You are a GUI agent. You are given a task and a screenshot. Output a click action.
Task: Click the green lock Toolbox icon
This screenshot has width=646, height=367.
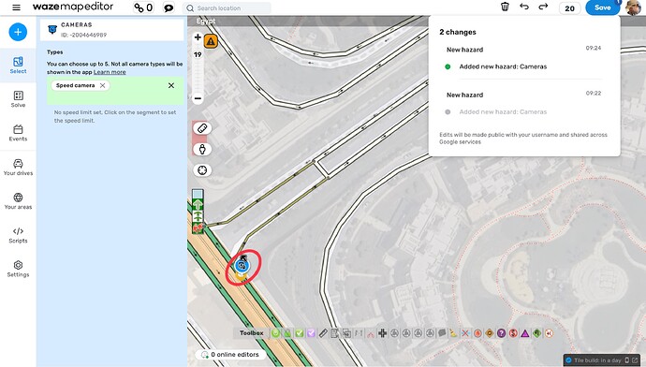pyautogui.click(x=287, y=333)
